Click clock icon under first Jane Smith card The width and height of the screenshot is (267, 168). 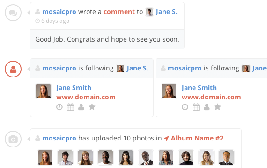[59, 107]
